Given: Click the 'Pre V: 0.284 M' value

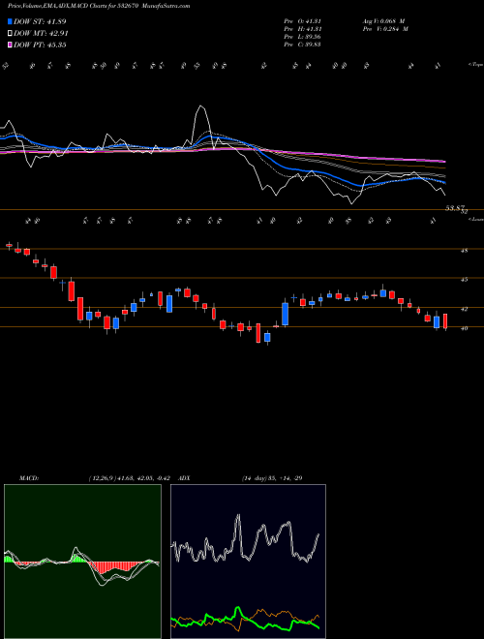Looking at the screenshot, I should [x=385, y=29].
